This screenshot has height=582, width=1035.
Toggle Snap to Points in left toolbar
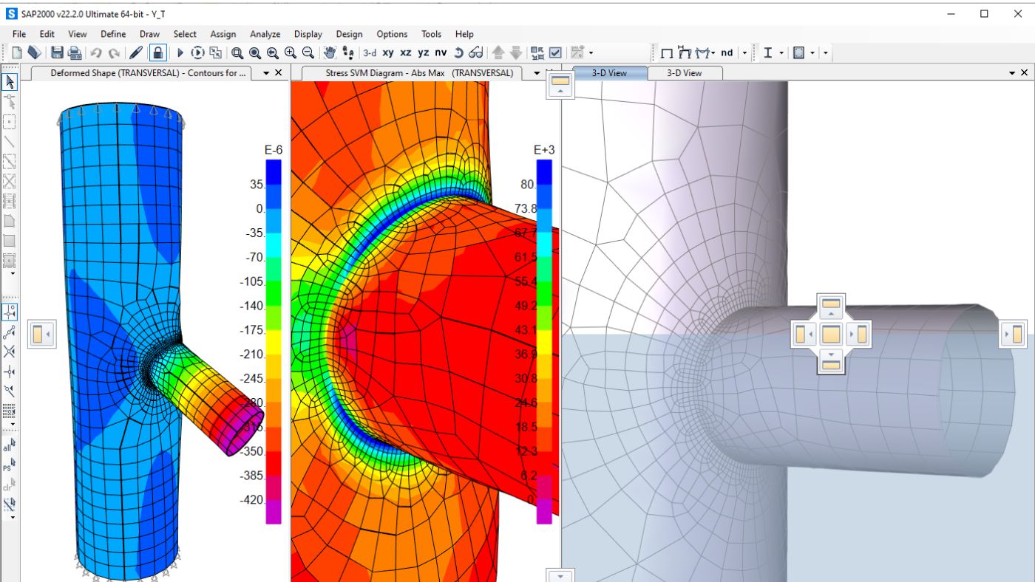tap(10, 311)
